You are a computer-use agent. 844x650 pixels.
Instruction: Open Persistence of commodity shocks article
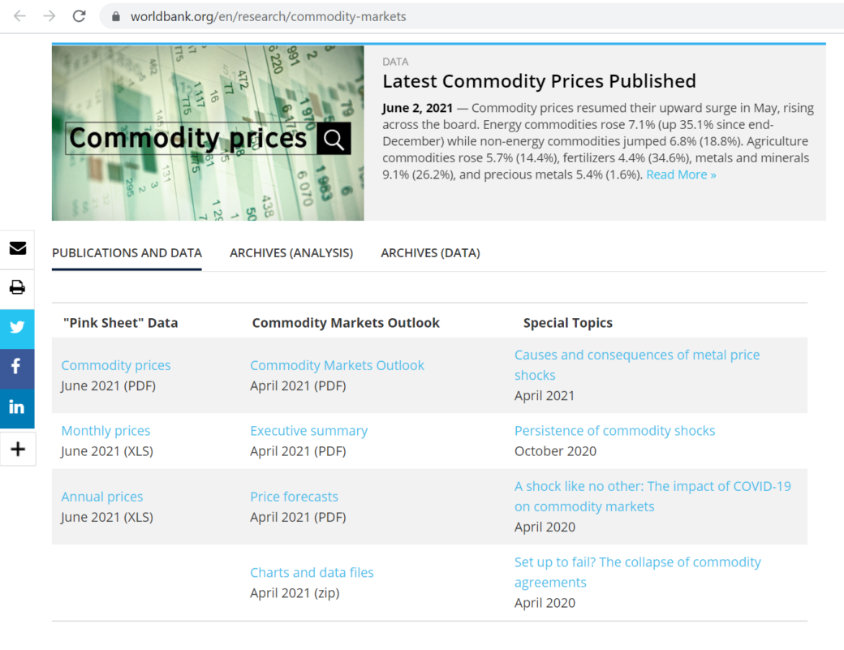click(x=614, y=430)
